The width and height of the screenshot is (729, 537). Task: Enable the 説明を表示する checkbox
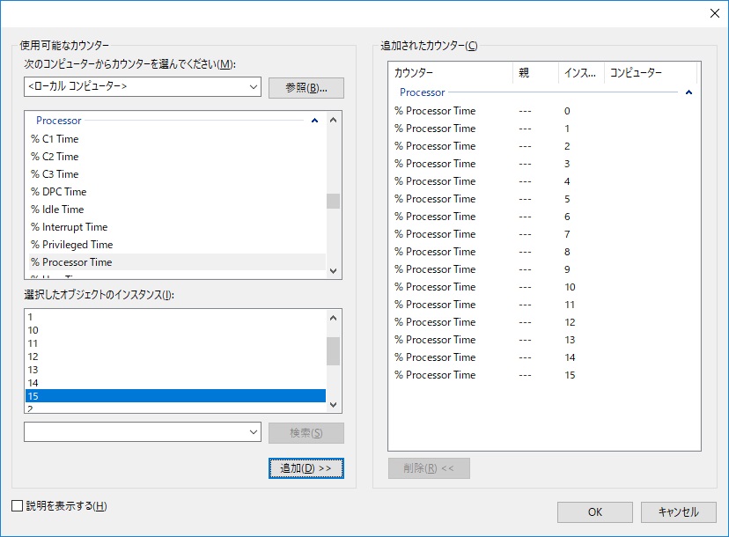tap(18, 506)
